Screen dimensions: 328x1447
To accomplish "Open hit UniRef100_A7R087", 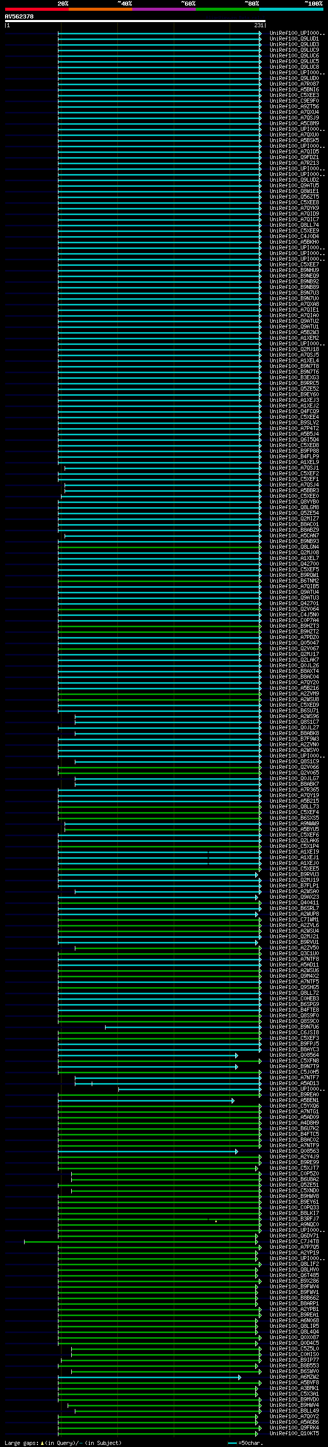I will point(294,84).
